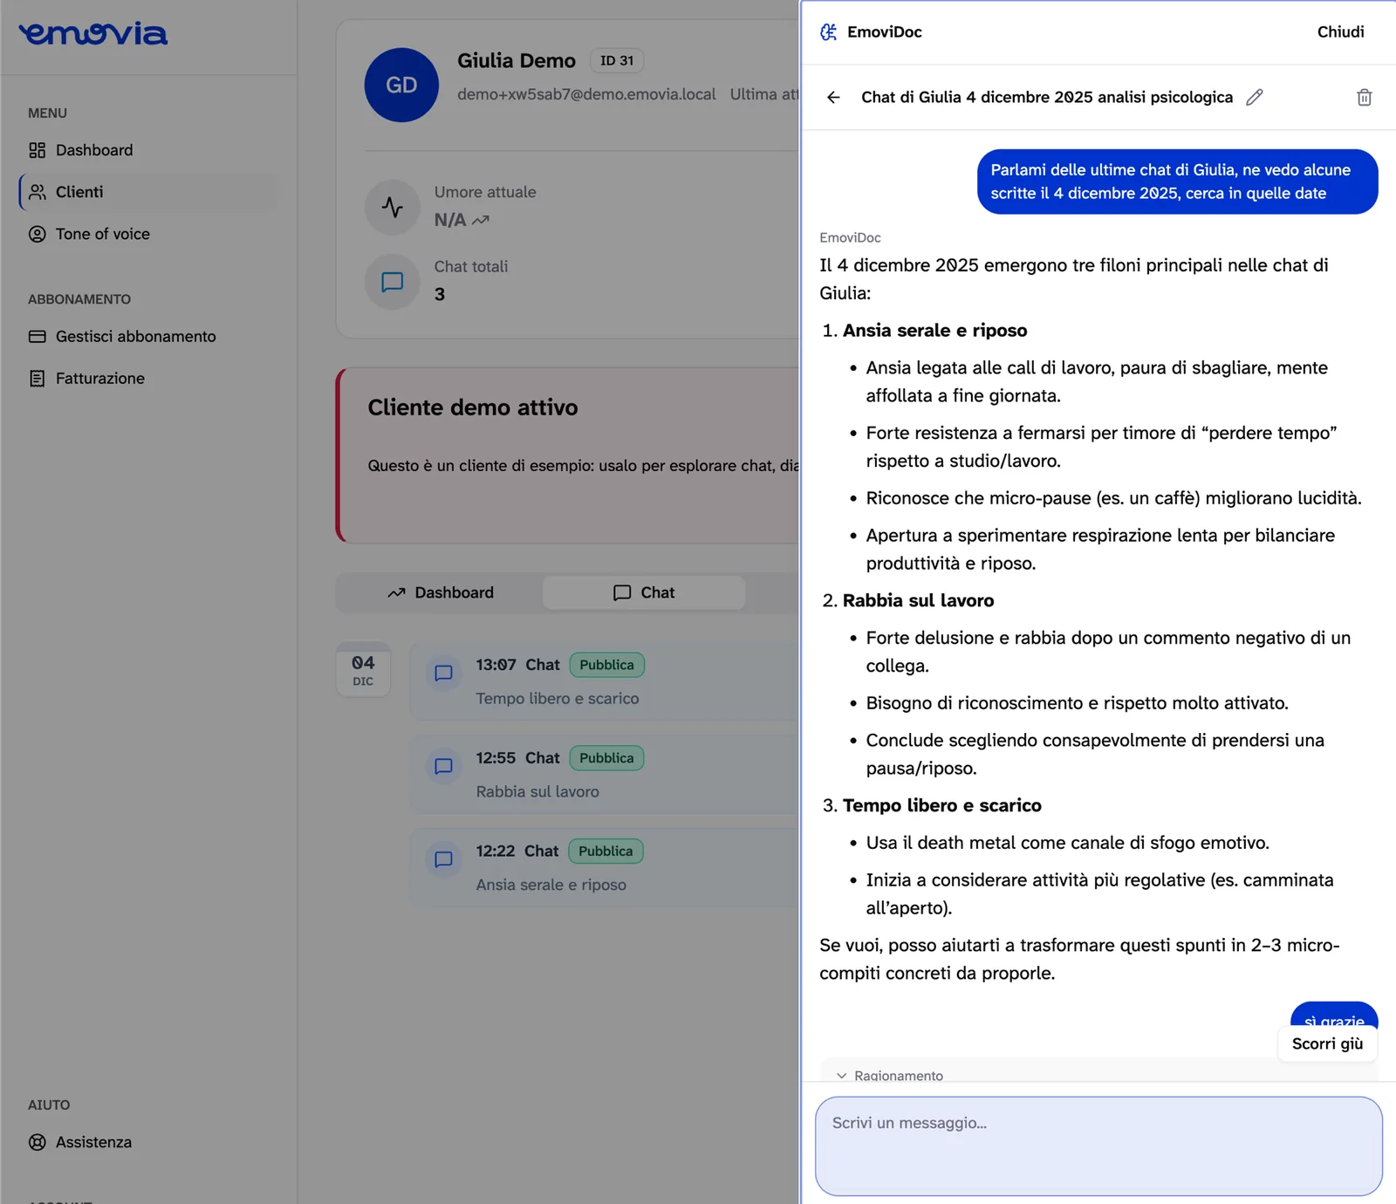The height and width of the screenshot is (1204, 1396).
Task: Click the 04 DIC date marker
Action: coord(363,670)
